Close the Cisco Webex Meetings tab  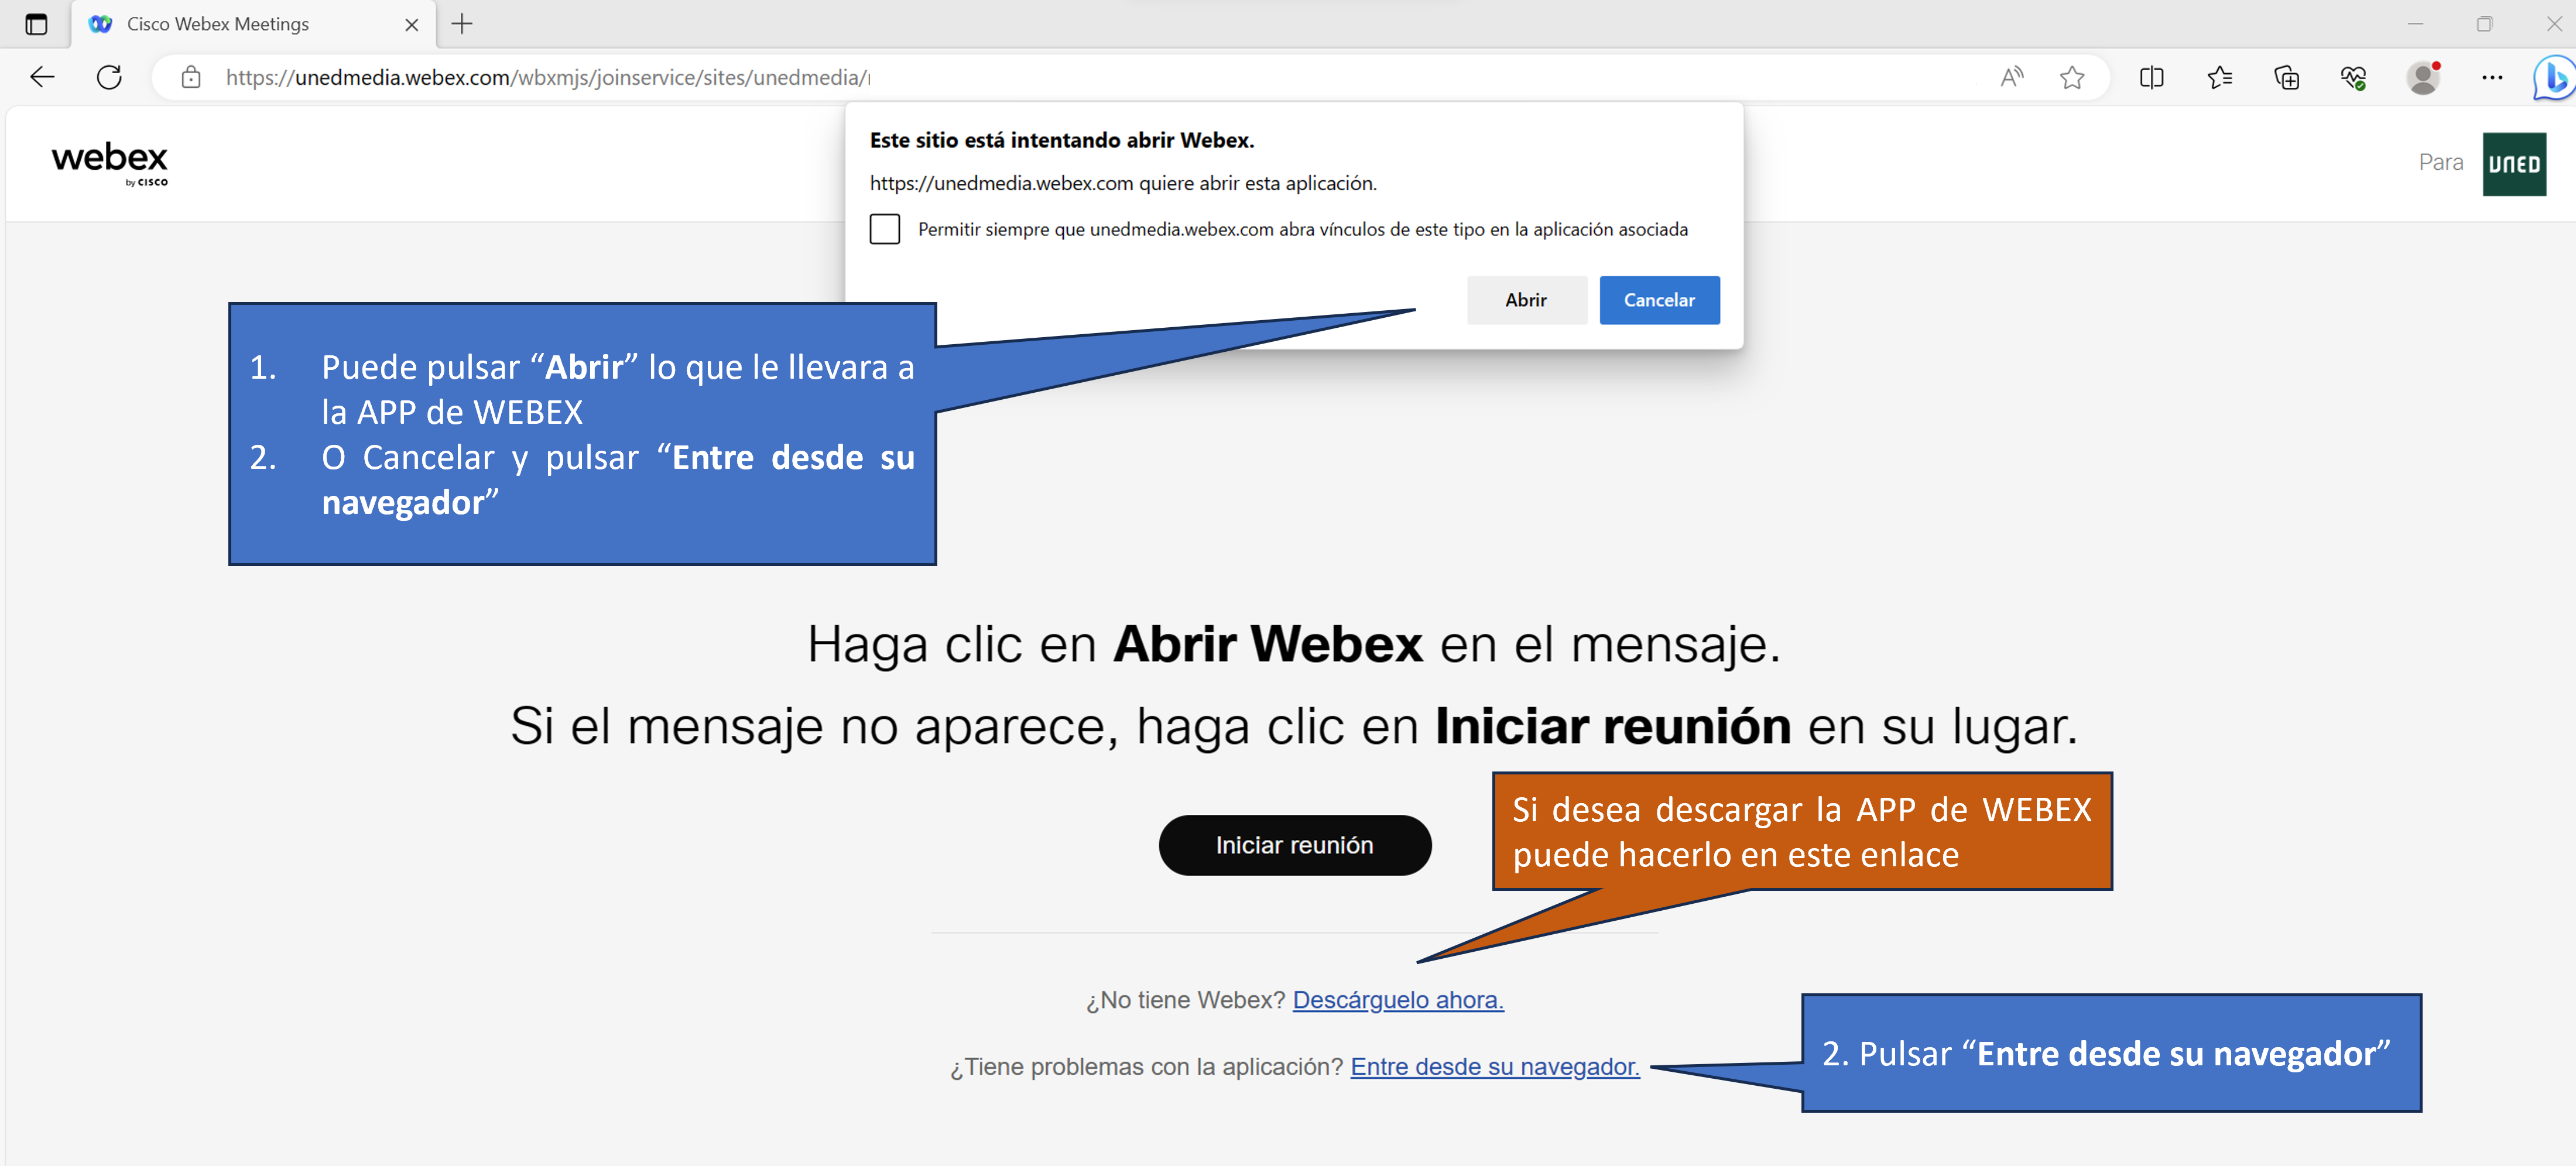pos(411,25)
